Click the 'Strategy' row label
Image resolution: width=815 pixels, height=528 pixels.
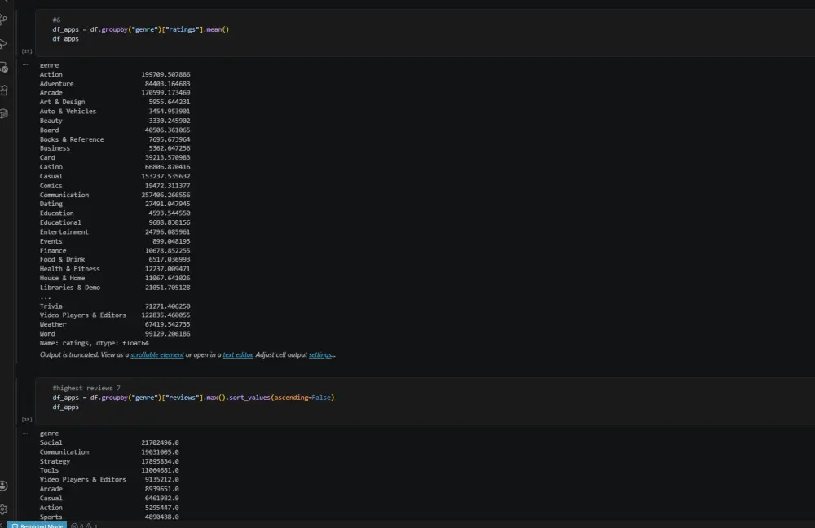[x=55, y=461]
